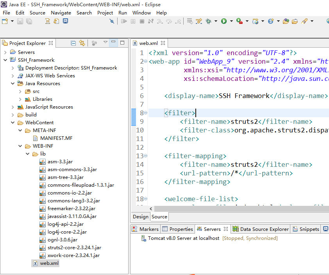The image size is (329, 275).
Task: Open the Debug configurations dropdown arrow
Action: 216,21
